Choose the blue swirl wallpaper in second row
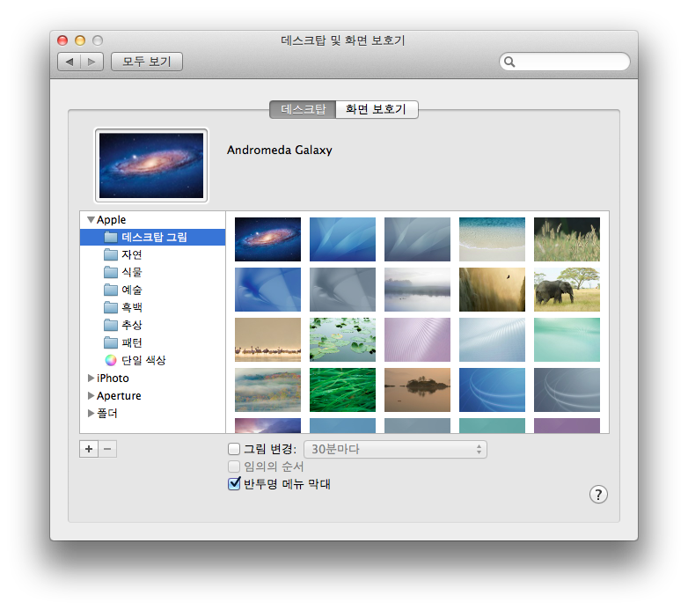Image resolution: width=688 pixels, height=610 pixels. coord(267,290)
